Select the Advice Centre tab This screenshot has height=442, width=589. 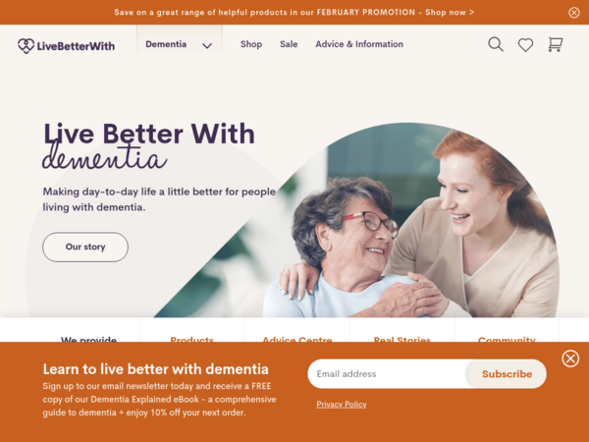click(x=297, y=338)
